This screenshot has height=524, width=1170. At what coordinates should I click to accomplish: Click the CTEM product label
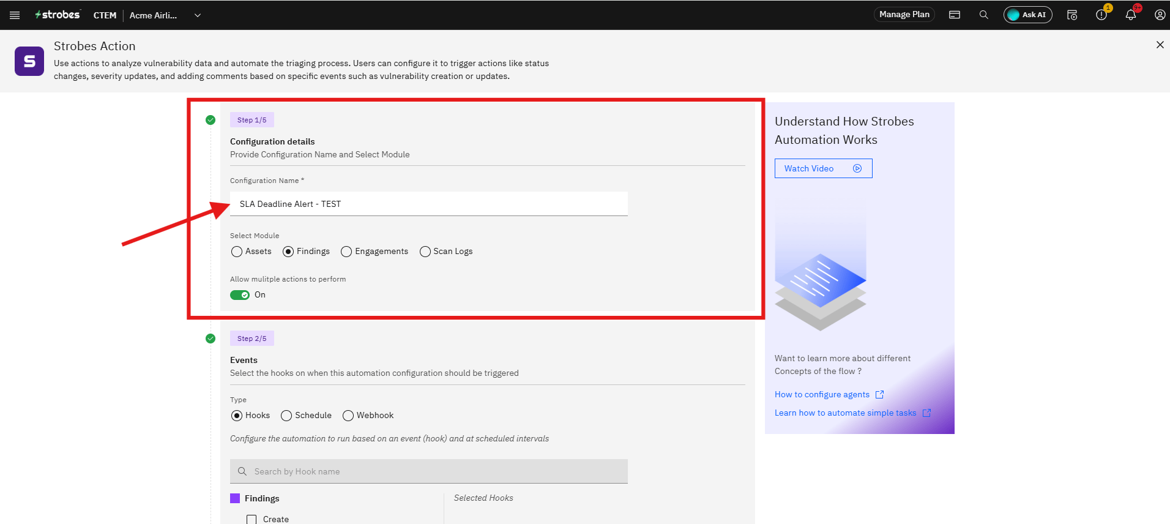[x=105, y=15]
